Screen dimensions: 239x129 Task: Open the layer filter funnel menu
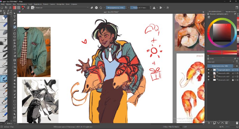pyautogui.click(x=237, y=62)
